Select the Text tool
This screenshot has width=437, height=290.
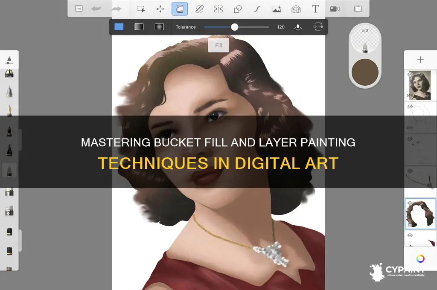click(x=315, y=9)
